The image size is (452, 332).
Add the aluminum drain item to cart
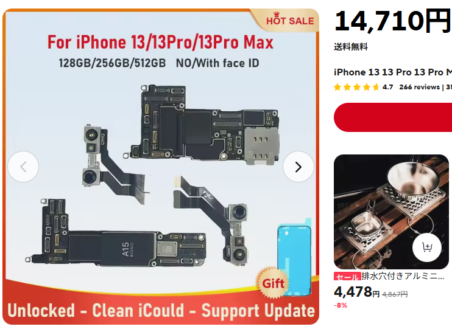426,247
